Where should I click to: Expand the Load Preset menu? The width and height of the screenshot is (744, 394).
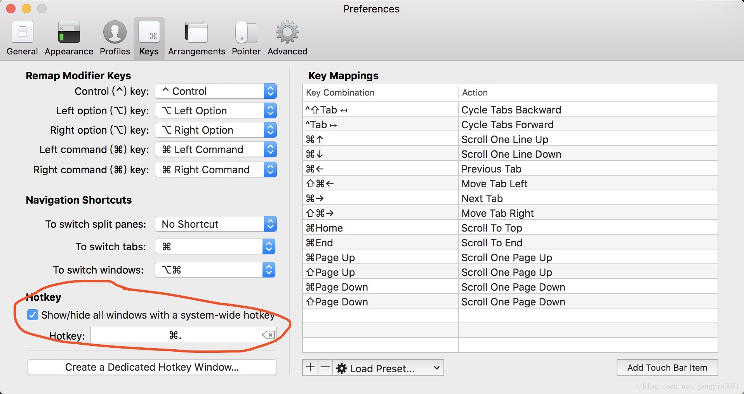coord(388,368)
